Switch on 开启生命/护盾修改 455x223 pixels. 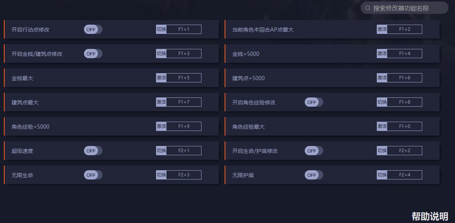(314, 151)
